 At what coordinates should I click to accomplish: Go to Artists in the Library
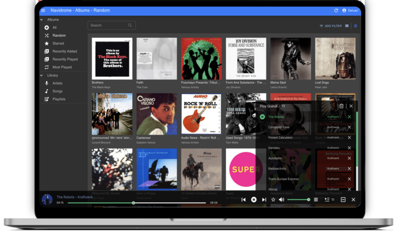(x=57, y=83)
